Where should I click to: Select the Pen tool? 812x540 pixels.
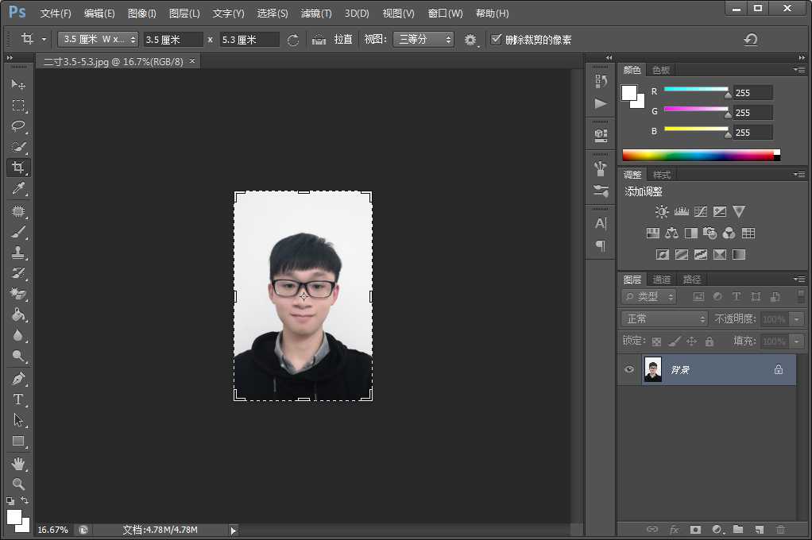coord(18,378)
